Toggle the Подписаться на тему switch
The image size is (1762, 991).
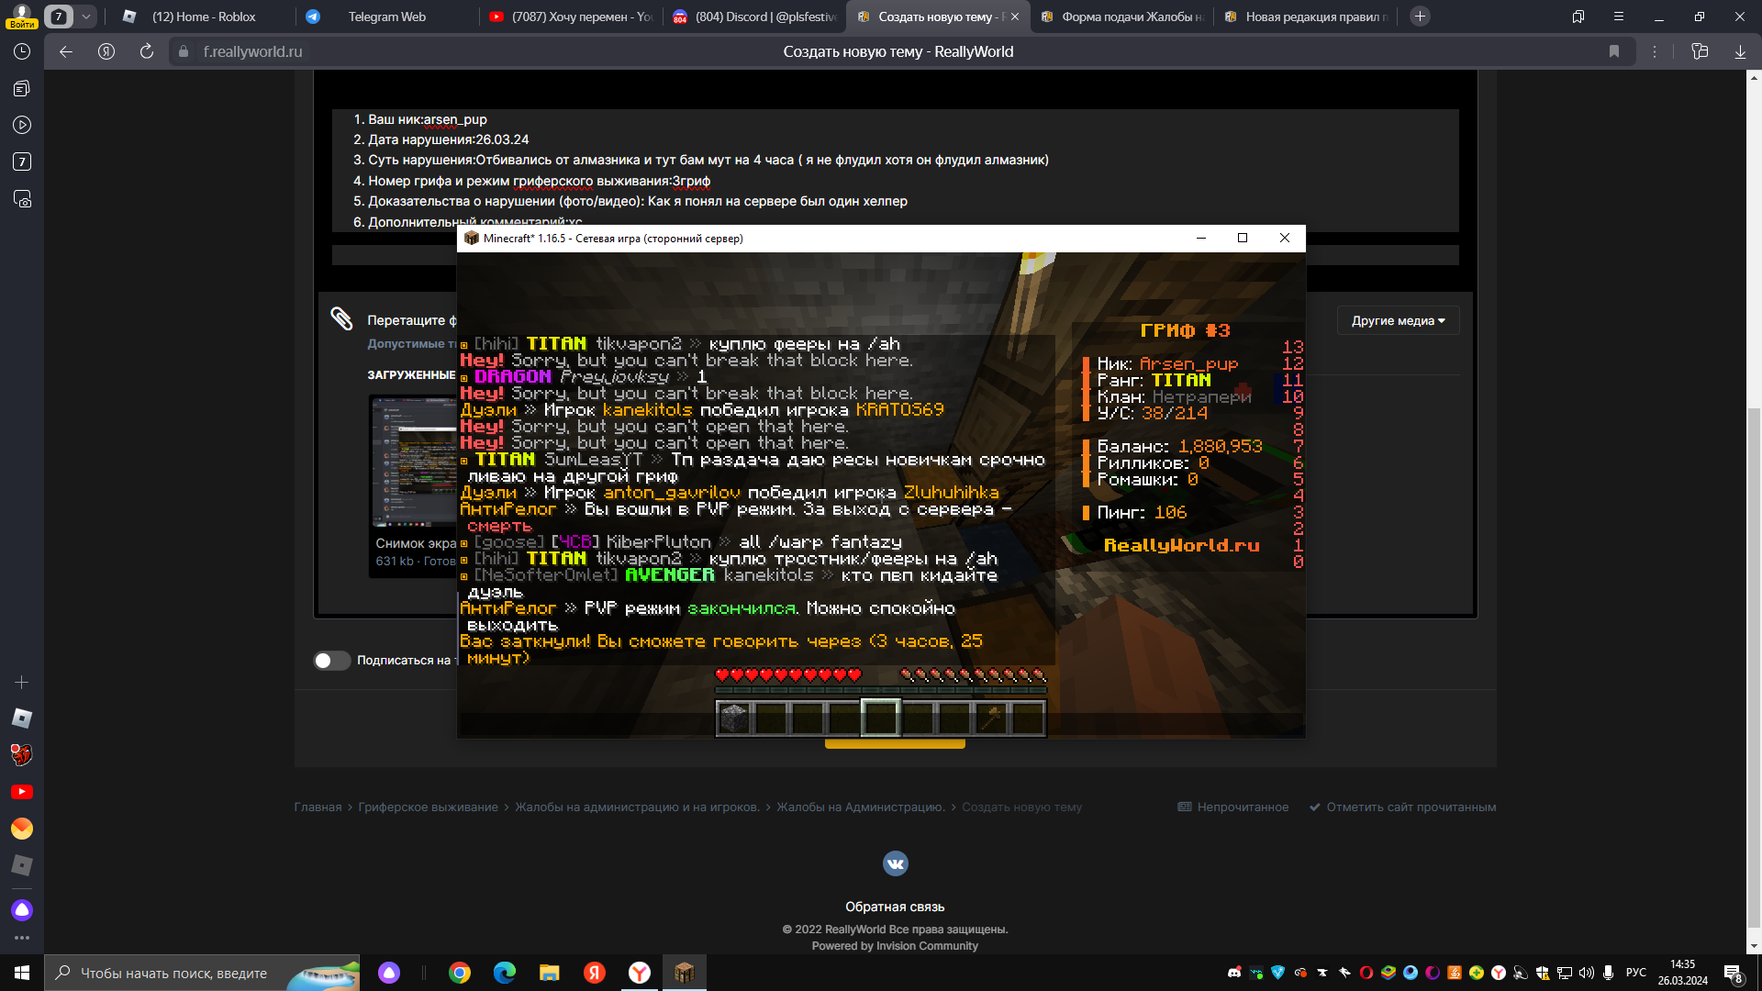click(332, 661)
